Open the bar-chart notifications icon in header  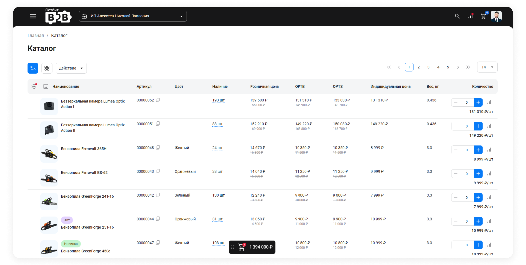pos(471,16)
